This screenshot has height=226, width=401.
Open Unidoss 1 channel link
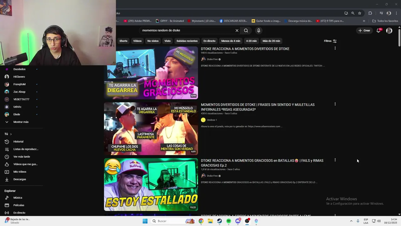pyautogui.click(x=212, y=120)
